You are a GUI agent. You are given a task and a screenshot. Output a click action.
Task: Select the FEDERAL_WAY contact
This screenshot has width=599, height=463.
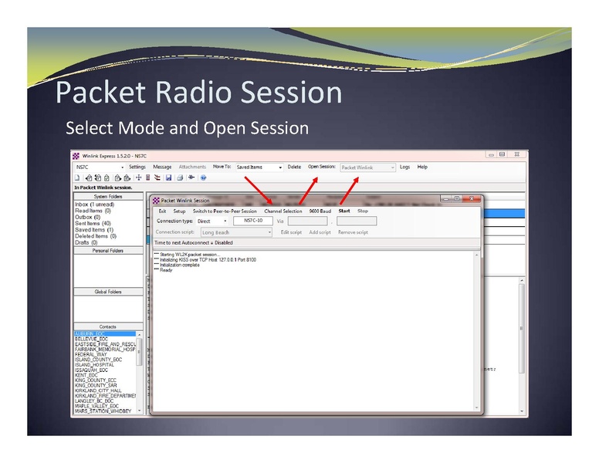click(91, 354)
